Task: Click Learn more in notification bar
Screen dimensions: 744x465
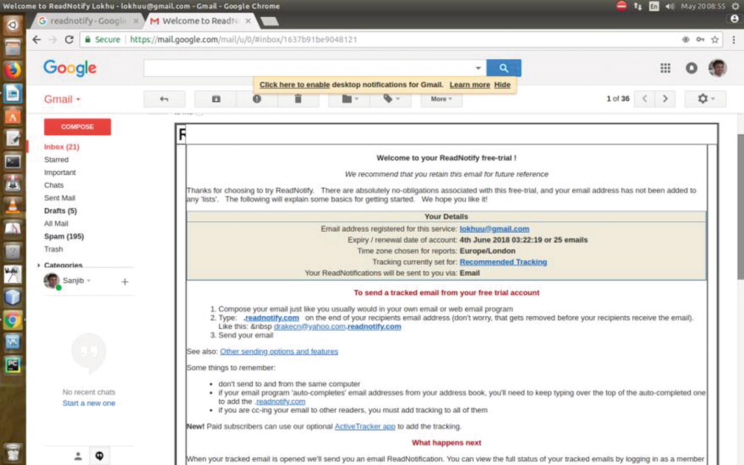Action: 469,85
